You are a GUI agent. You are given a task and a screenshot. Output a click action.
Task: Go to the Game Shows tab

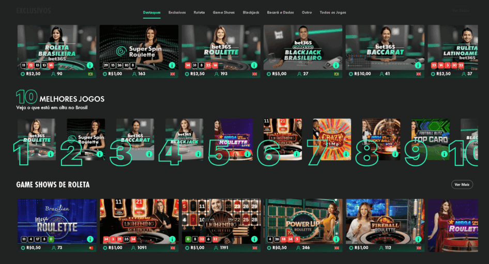point(224,12)
